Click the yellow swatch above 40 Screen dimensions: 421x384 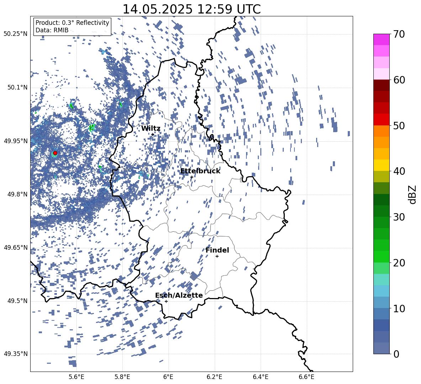click(382, 165)
